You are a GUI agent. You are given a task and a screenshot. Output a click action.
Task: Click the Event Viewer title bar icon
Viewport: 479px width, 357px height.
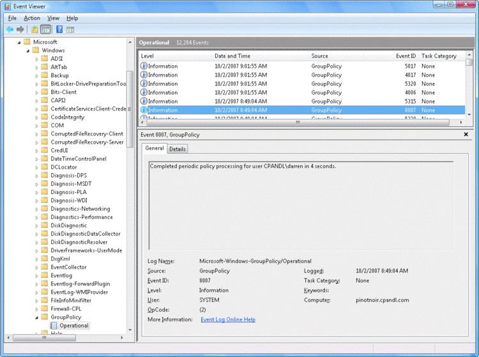click(8, 6)
